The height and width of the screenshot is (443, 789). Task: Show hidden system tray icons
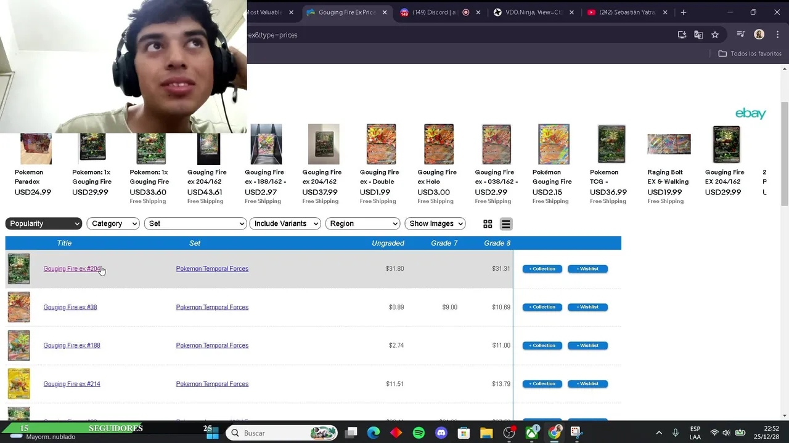[659, 433]
